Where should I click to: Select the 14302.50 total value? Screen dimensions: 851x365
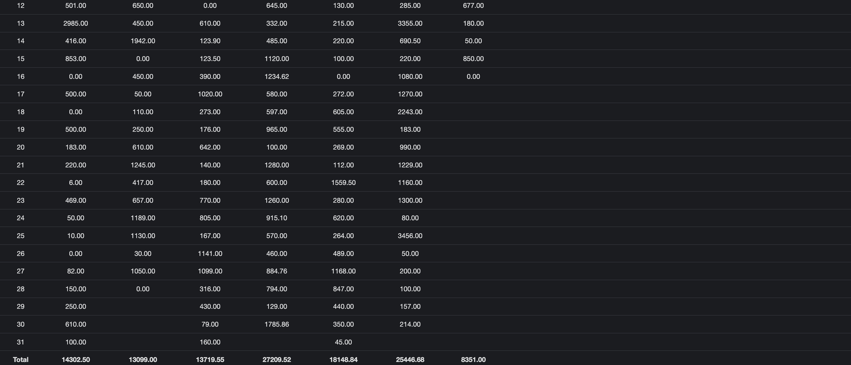point(76,359)
